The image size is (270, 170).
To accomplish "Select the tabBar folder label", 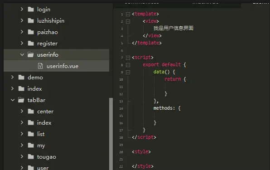I will coord(36,100).
